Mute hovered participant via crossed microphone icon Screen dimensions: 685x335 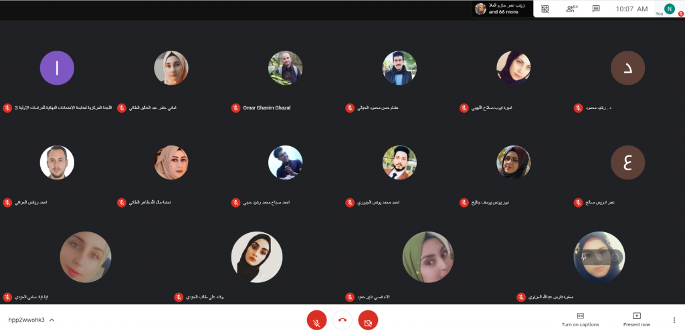pos(599,258)
